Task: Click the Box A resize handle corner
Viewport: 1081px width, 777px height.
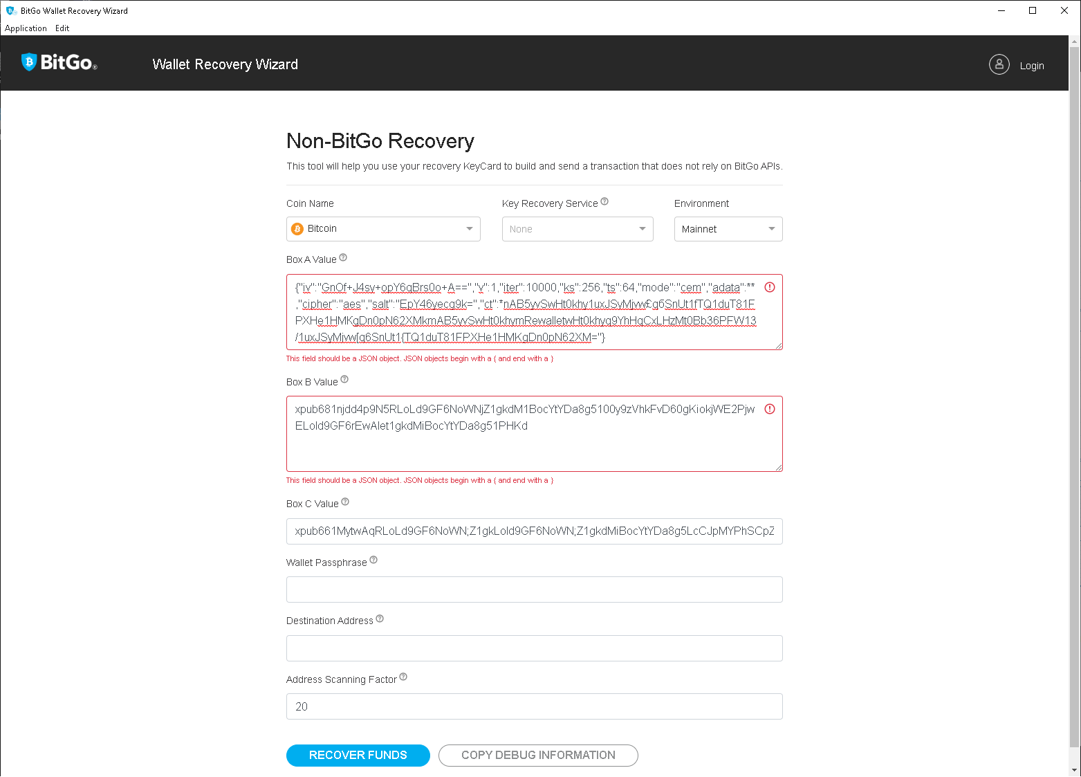Action: 779,346
